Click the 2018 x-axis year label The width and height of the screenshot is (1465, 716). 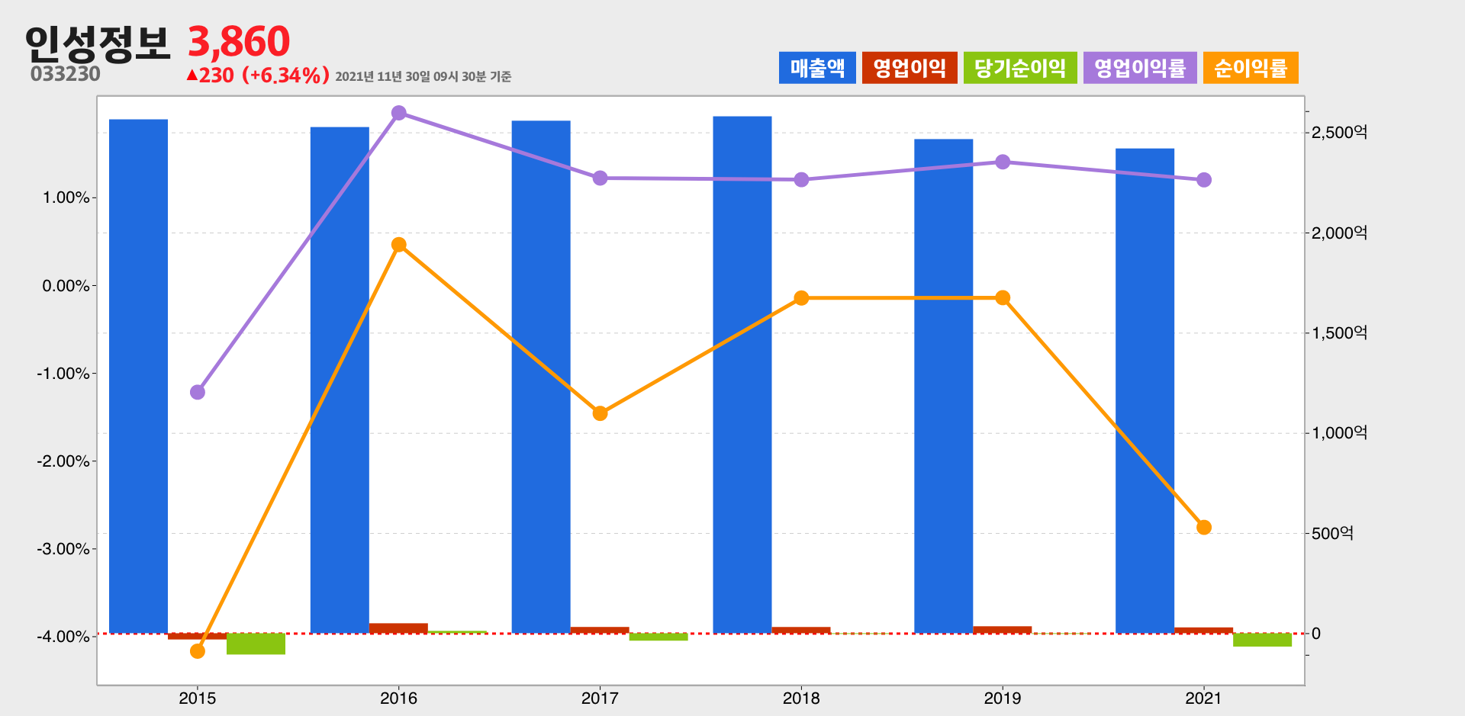click(x=801, y=698)
